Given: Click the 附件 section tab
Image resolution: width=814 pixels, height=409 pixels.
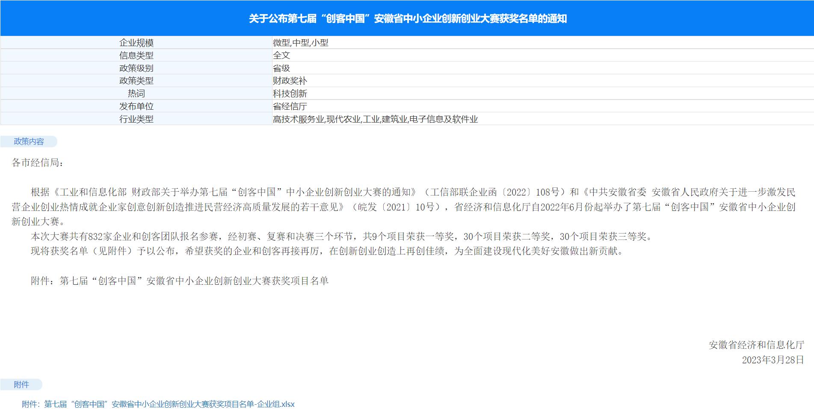Looking at the screenshot, I should click(21, 385).
